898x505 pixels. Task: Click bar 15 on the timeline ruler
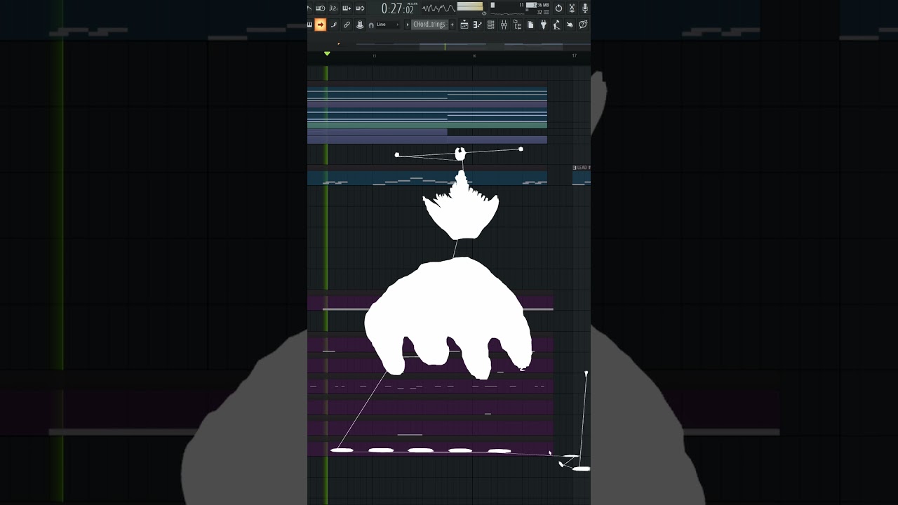pyautogui.click(x=374, y=56)
